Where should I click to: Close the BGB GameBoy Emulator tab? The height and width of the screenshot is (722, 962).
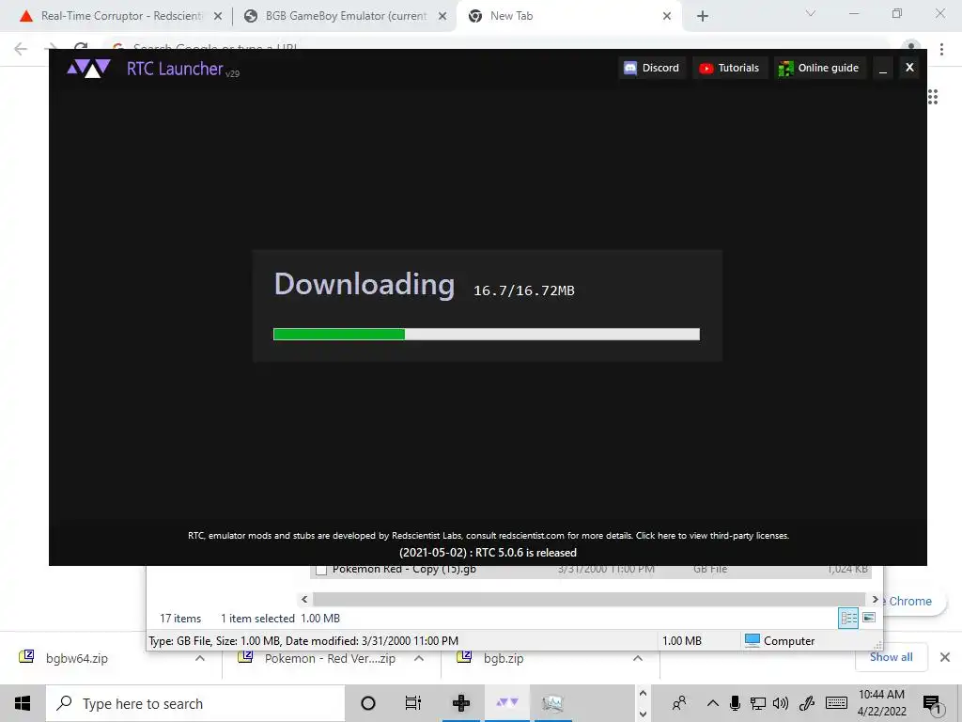[442, 17]
